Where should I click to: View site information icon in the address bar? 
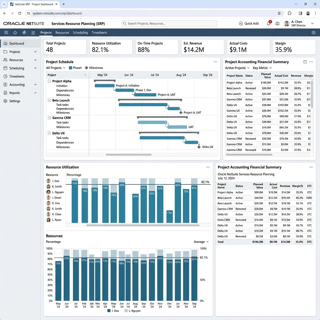[28, 13]
